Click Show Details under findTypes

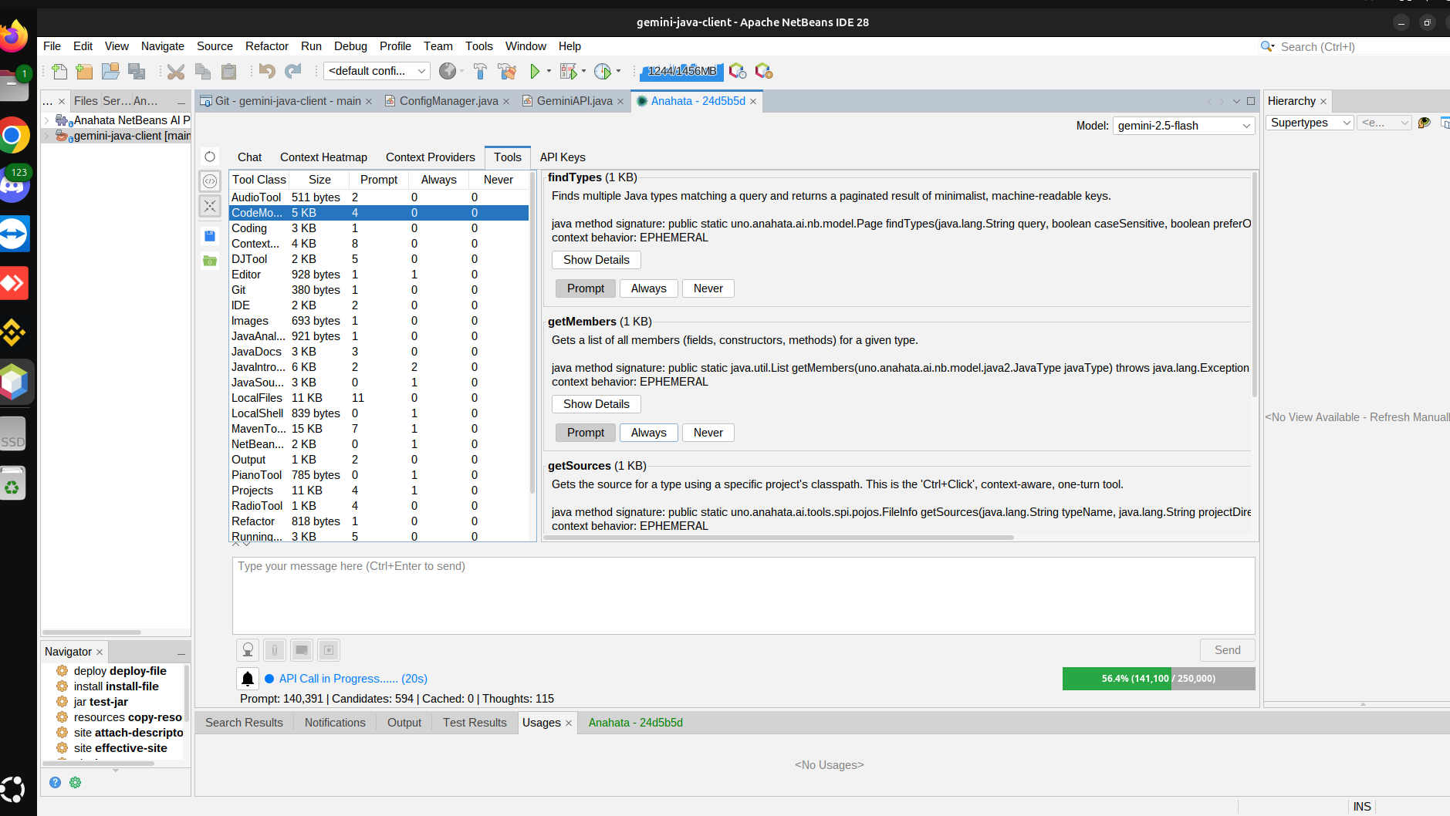coord(596,260)
